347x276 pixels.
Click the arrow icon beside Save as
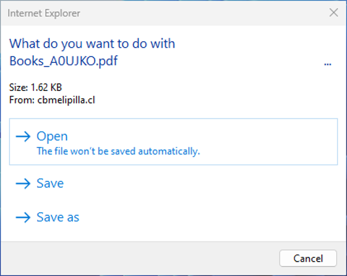pyautogui.click(x=23, y=218)
